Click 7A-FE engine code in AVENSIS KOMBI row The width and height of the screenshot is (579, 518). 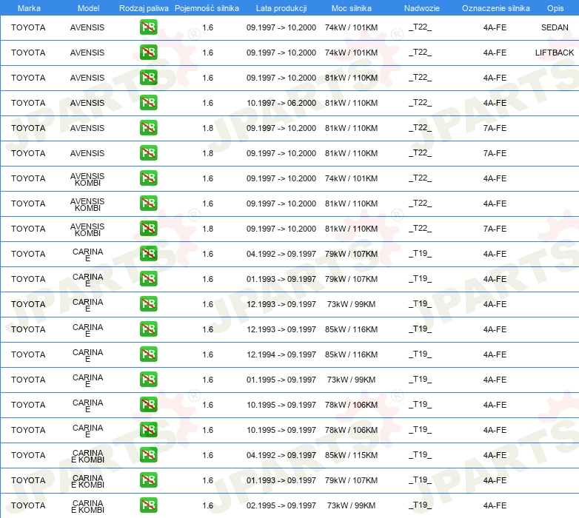(x=495, y=229)
